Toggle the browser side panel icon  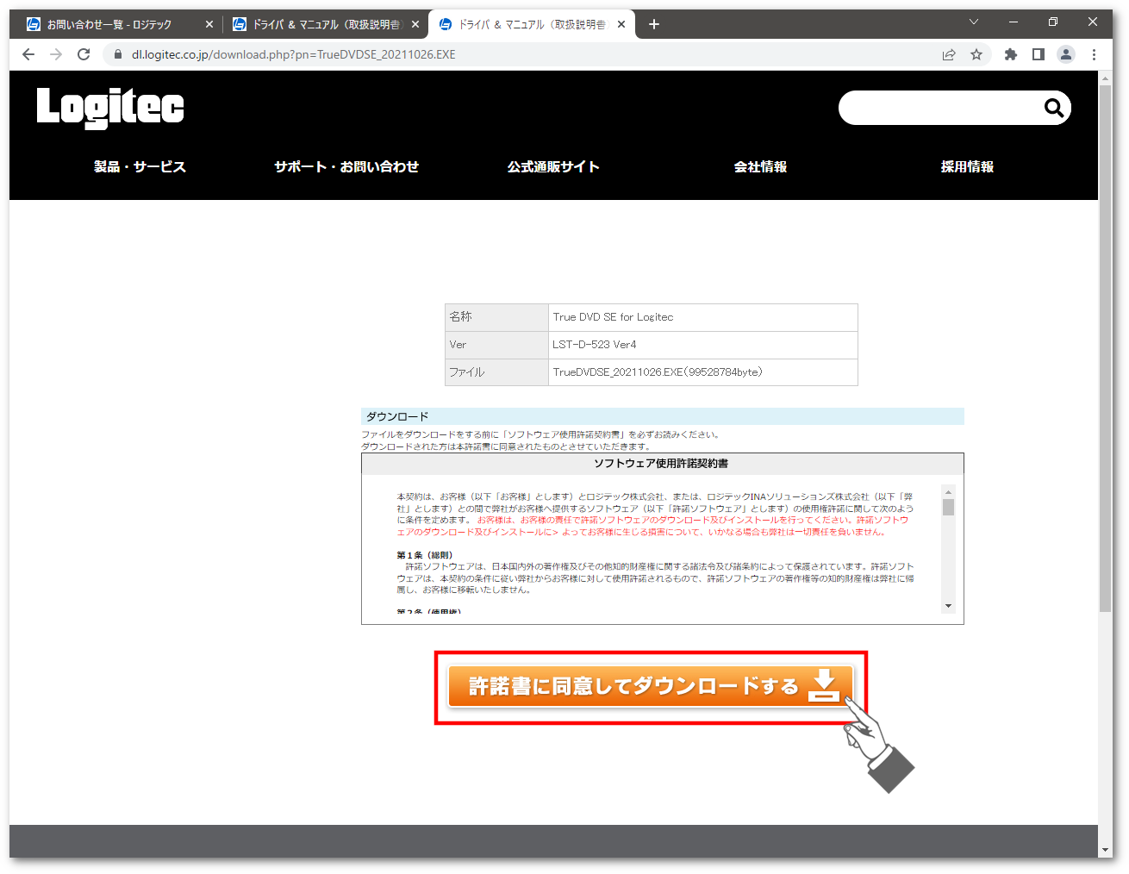click(x=1039, y=54)
